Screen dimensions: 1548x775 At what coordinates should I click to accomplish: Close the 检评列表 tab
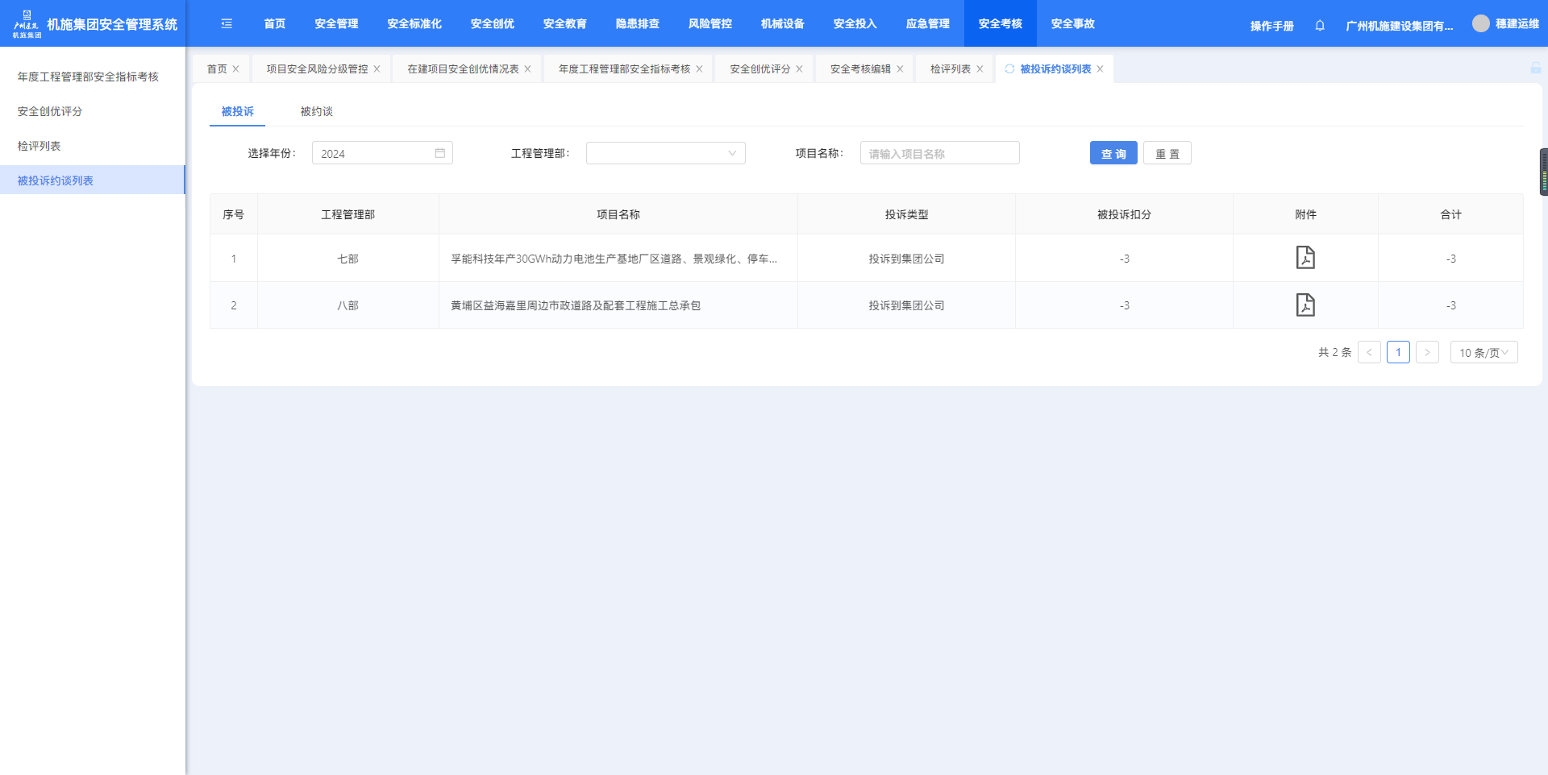click(980, 69)
